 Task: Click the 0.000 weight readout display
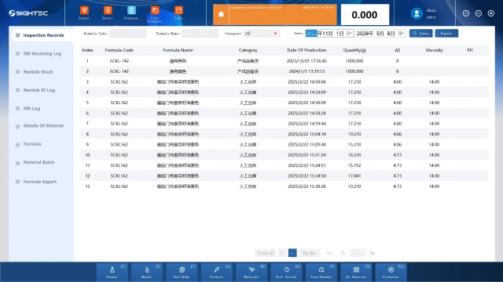click(365, 15)
